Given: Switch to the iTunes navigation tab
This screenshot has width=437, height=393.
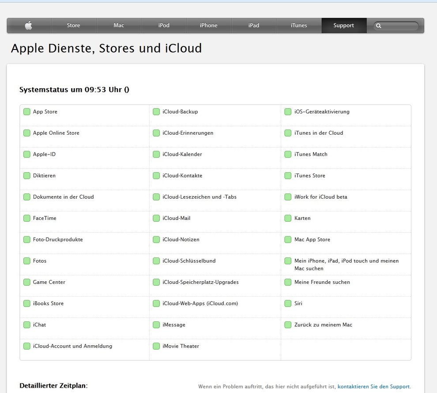Looking at the screenshot, I should coord(299,26).
